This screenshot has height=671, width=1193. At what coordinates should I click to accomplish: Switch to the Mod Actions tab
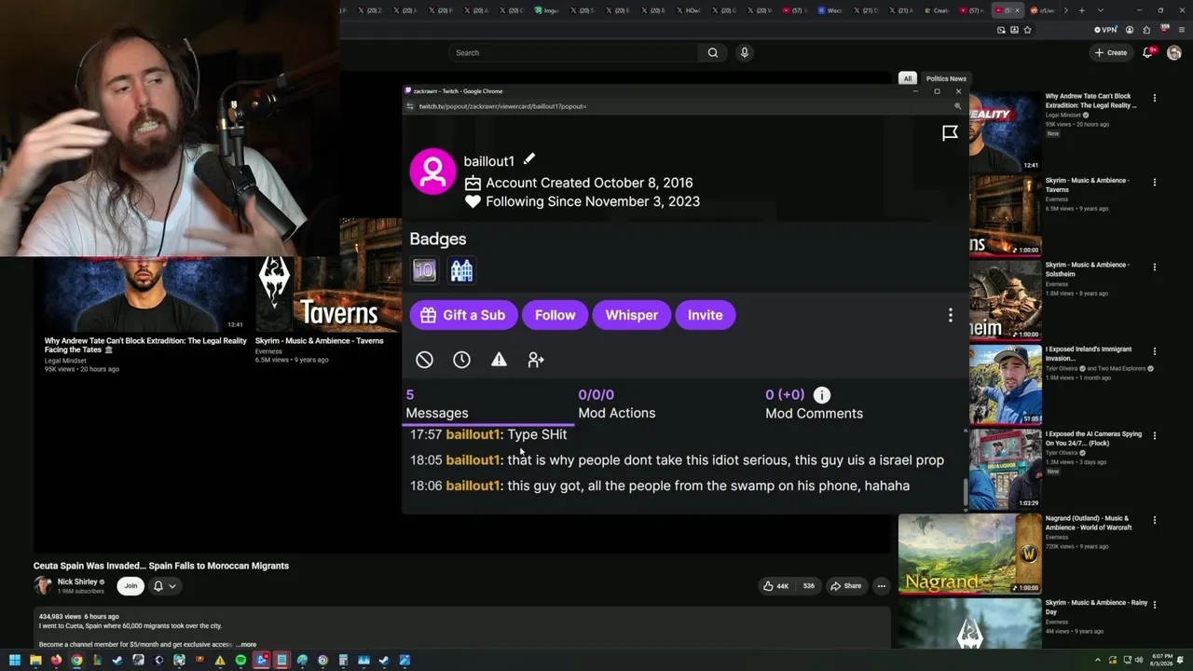(616, 404)
